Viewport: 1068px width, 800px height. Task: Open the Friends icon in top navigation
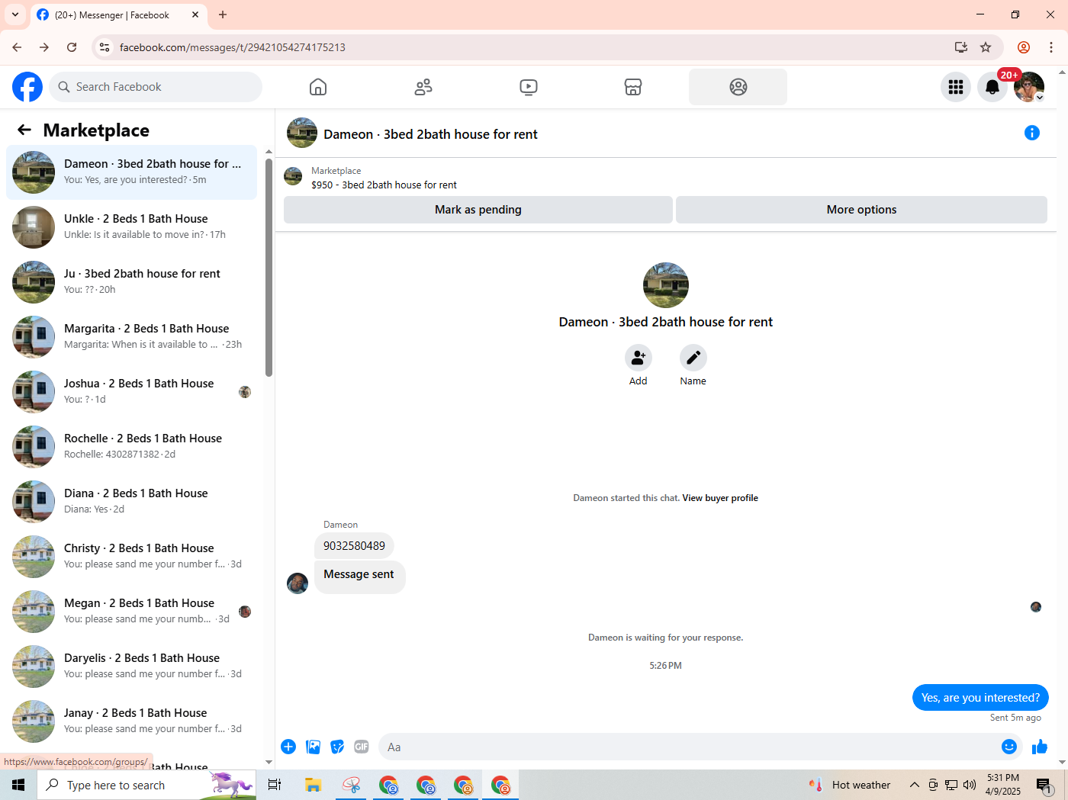pos(423,87)
